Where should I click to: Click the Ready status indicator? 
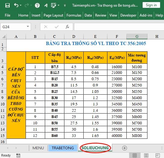(x=6, y=155)
